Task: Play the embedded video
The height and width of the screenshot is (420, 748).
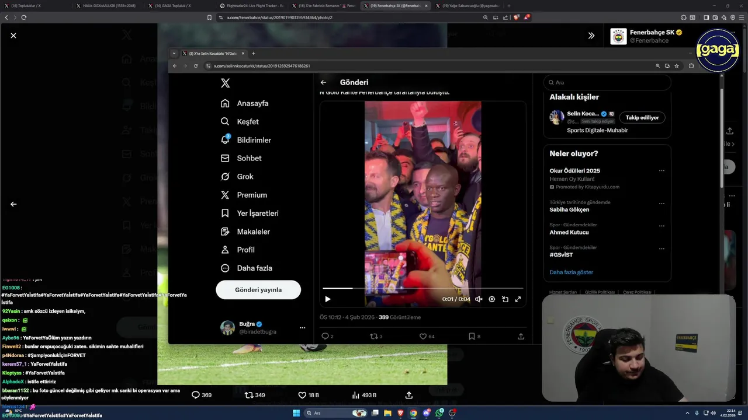Action: coord(328,299)
